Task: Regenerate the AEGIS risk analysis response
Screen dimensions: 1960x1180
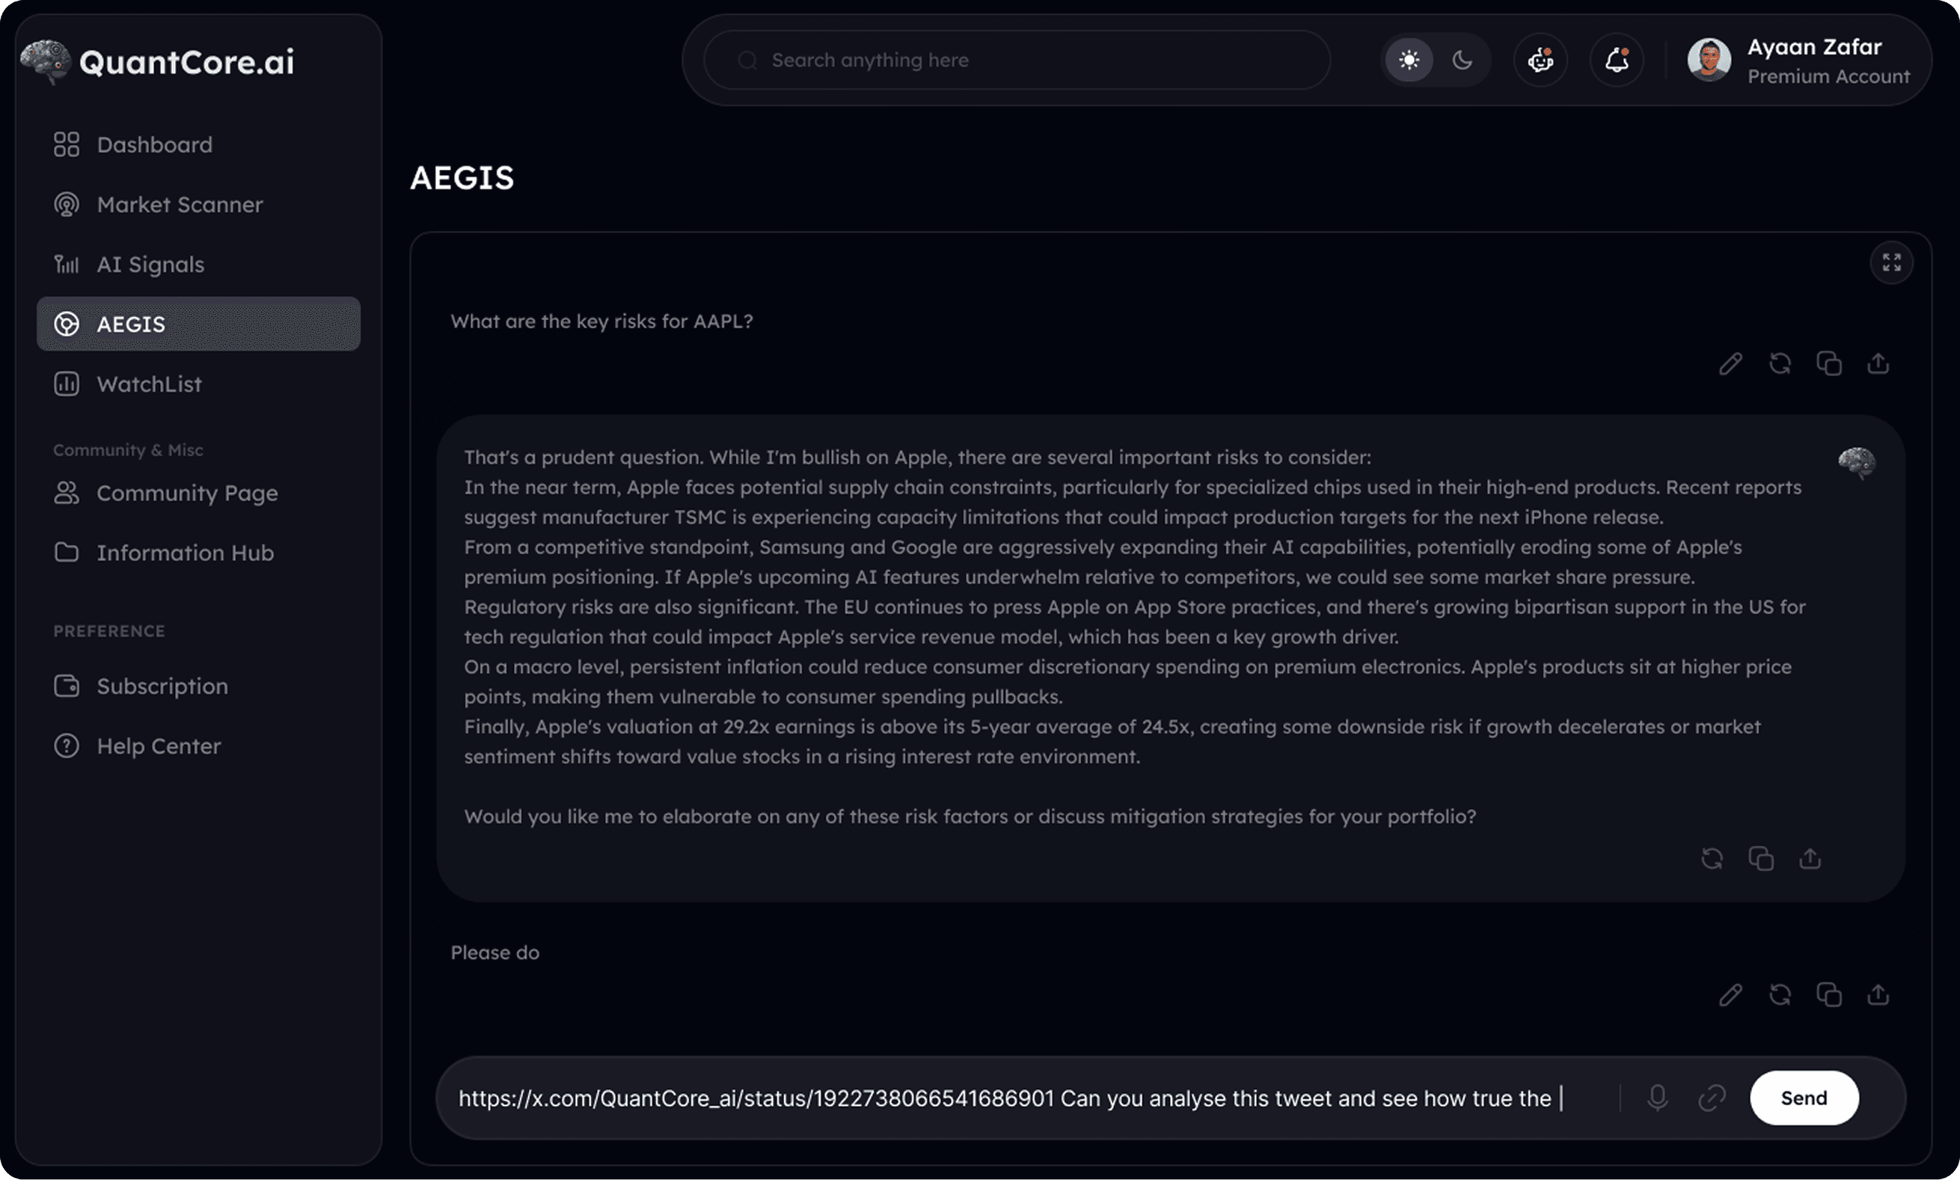Action: point(1712,858)
